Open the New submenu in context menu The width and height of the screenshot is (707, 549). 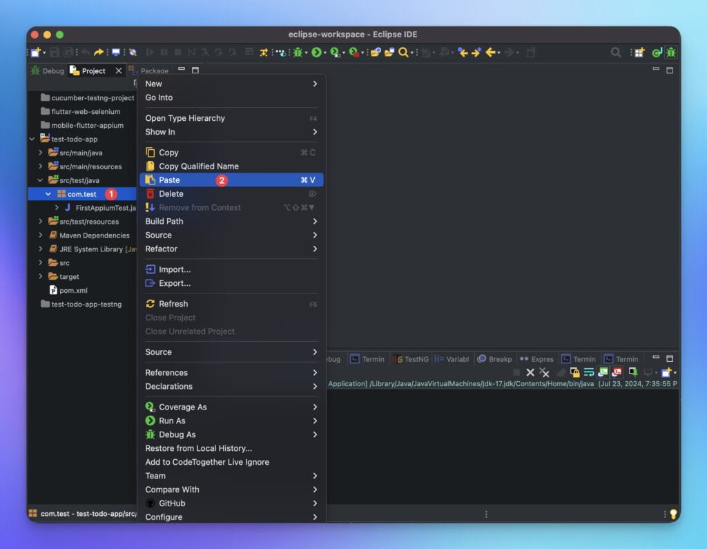click(x=231, y=84)
